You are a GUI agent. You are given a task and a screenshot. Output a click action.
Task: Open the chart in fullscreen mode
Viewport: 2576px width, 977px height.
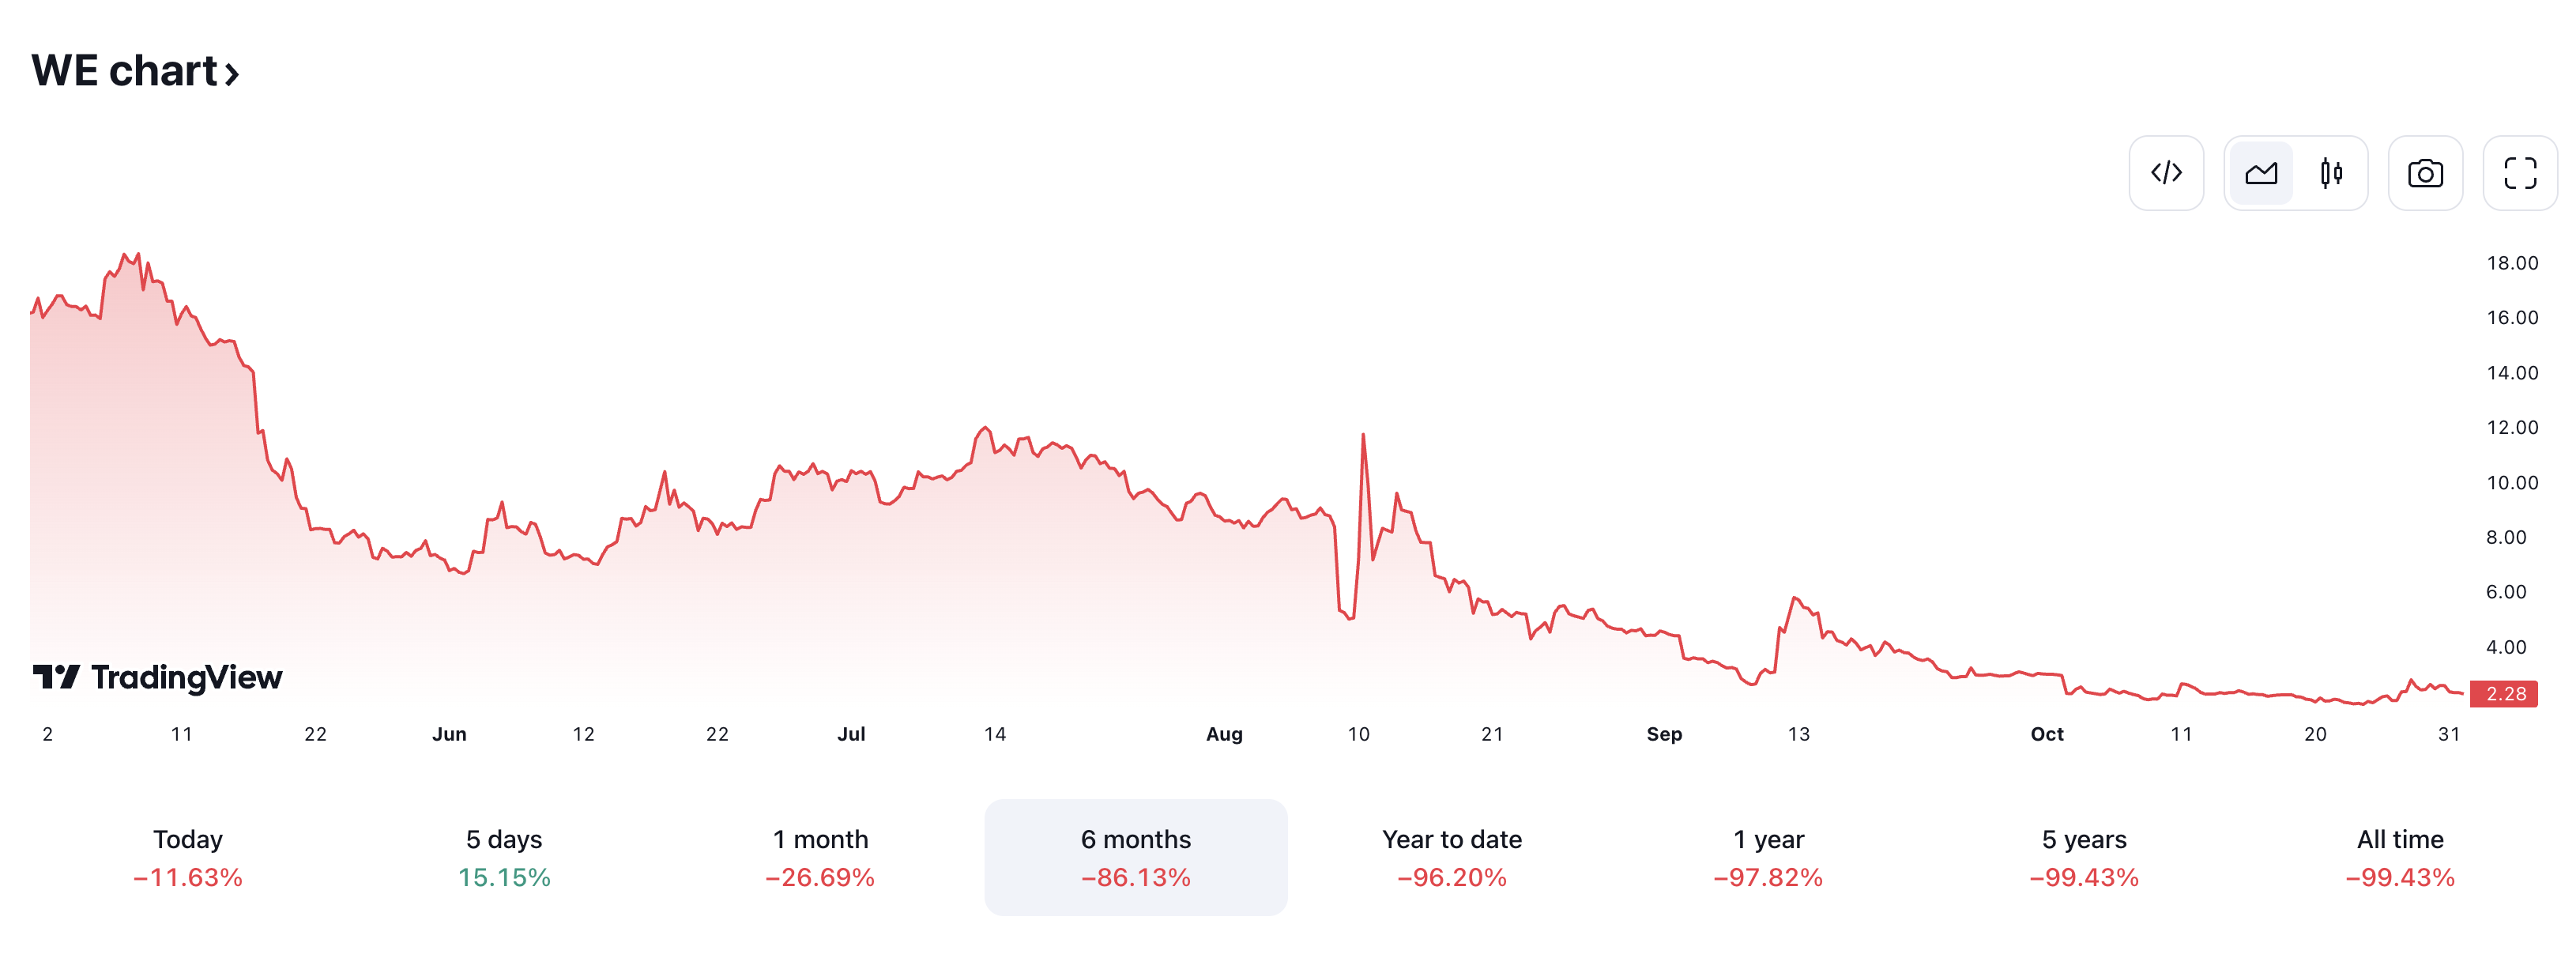(2519, 173)
